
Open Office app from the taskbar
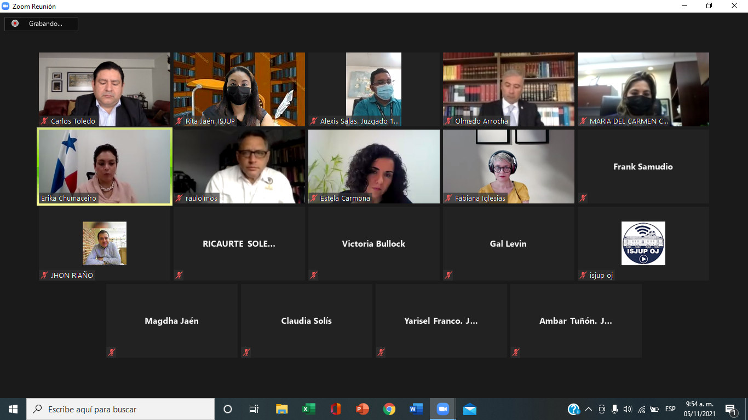335,409
